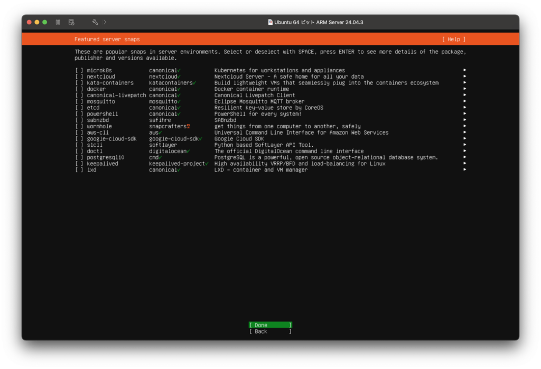Select the docker snap checkbox
The height and width of the screenshot is (369, 541).
[x=79, y=89]
